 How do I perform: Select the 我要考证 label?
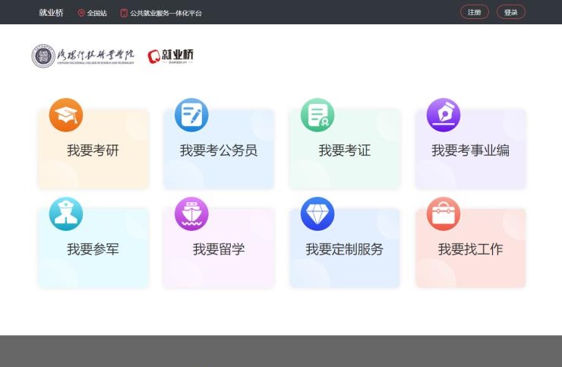[344, 151]
